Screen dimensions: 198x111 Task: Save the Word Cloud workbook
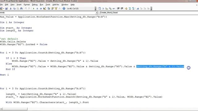point(6,8)
